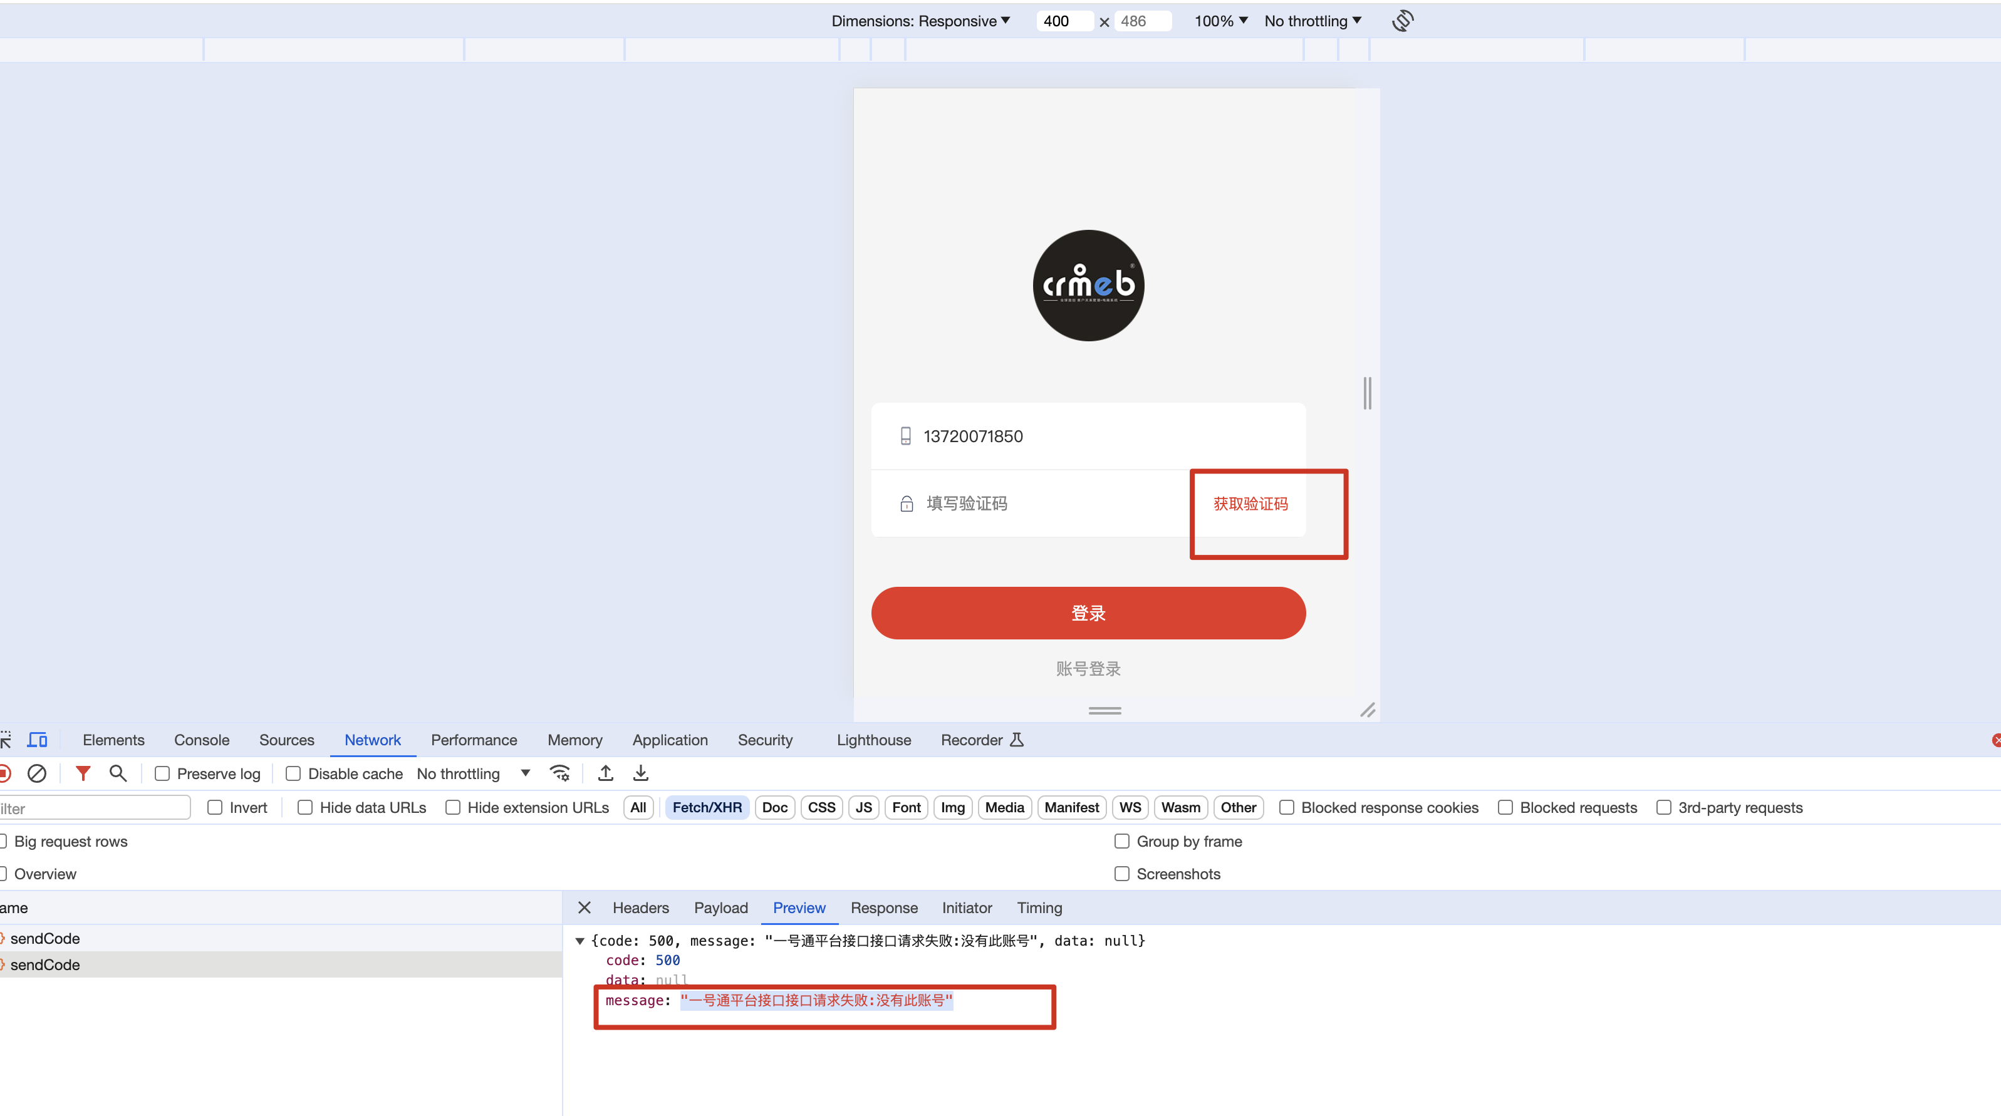Select the JS filter type
This screenshot has height=1116, width=2001.
(864, 808)
